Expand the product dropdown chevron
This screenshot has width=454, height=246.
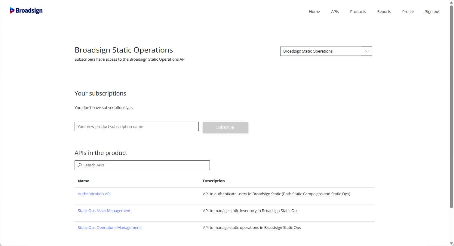pyautogui.click(x=367, y=51)
